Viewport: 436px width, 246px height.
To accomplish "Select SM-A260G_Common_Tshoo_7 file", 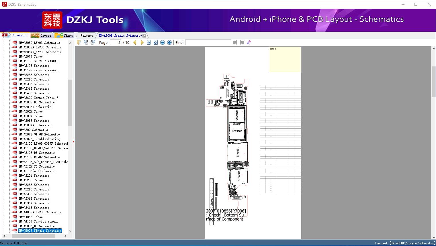I will 38,98.
